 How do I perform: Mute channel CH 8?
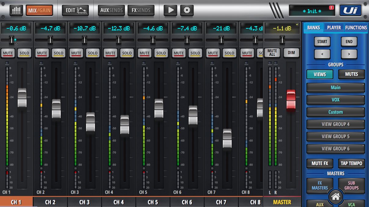tap(247, 53)
